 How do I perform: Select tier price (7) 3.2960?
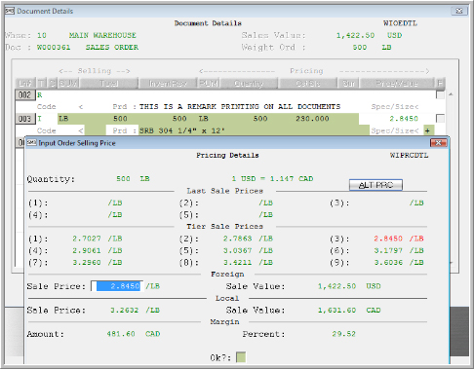coord(87,262)
